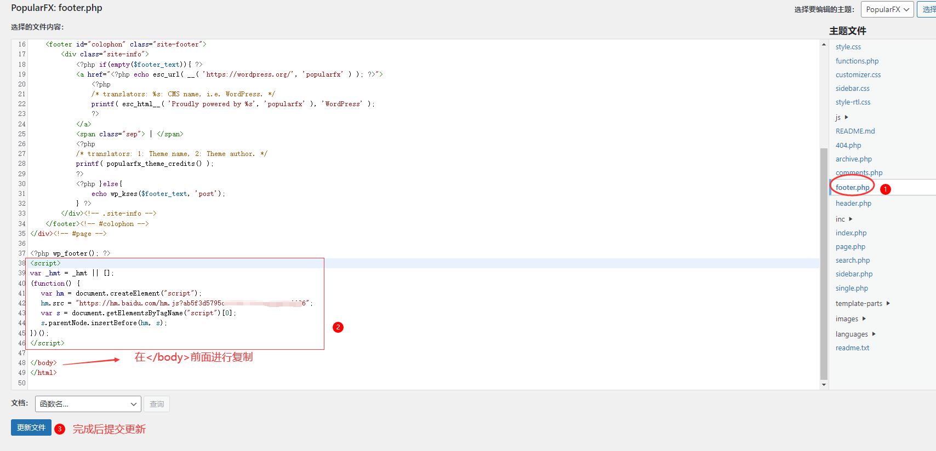Select footer.php in theme files

(852, 187)
